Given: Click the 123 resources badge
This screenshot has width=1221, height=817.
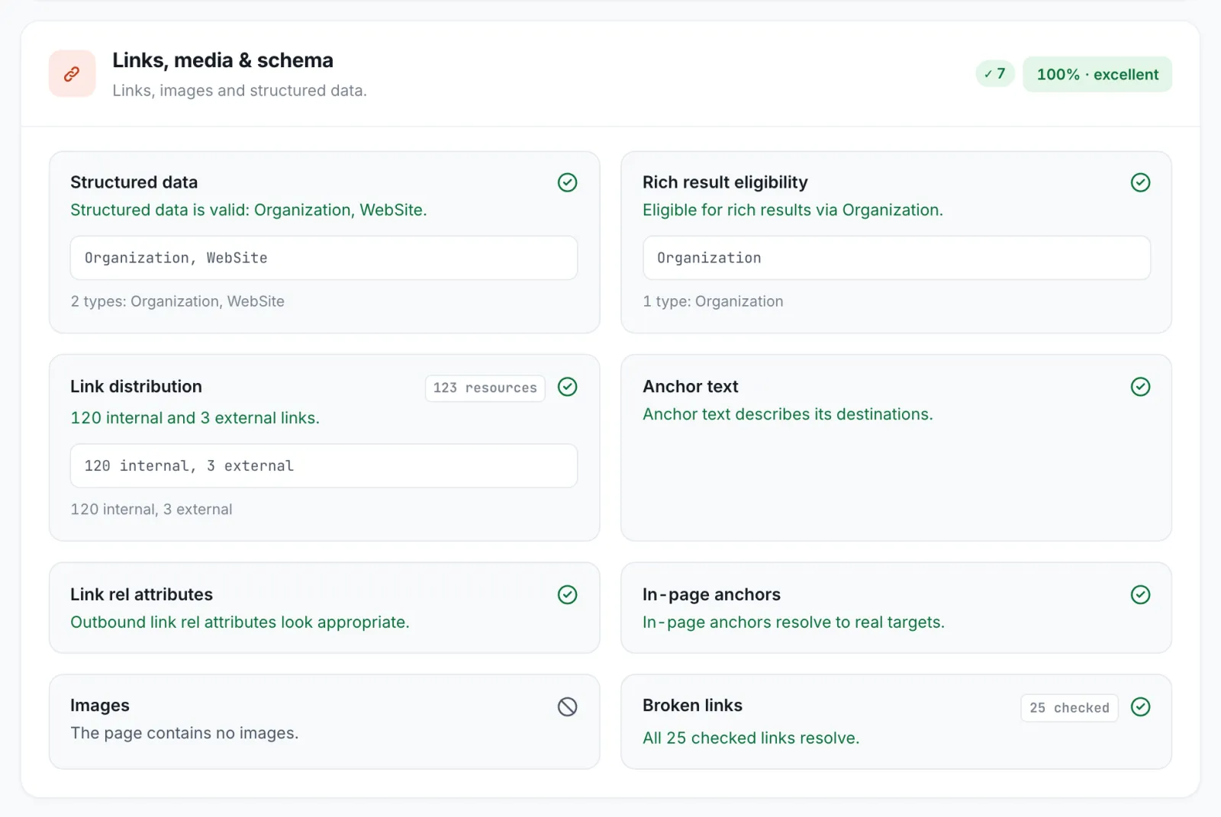Looking at the screenshot, I should (x=485, y=388).
